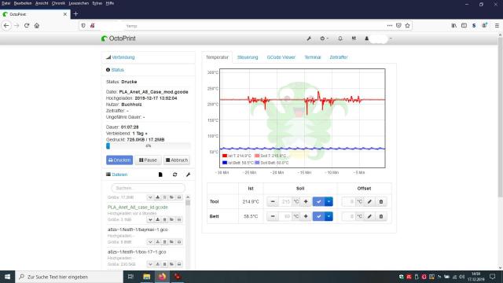Download the box-17~1.gco file
503x283 pixels.
click(x=157, y=264)
